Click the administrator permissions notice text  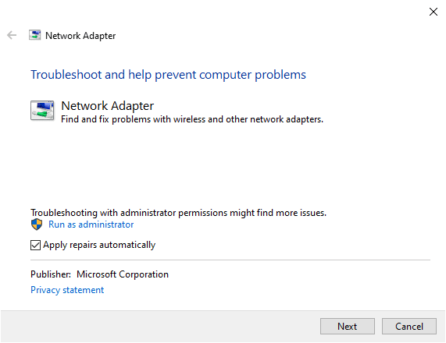click(178, 213)
